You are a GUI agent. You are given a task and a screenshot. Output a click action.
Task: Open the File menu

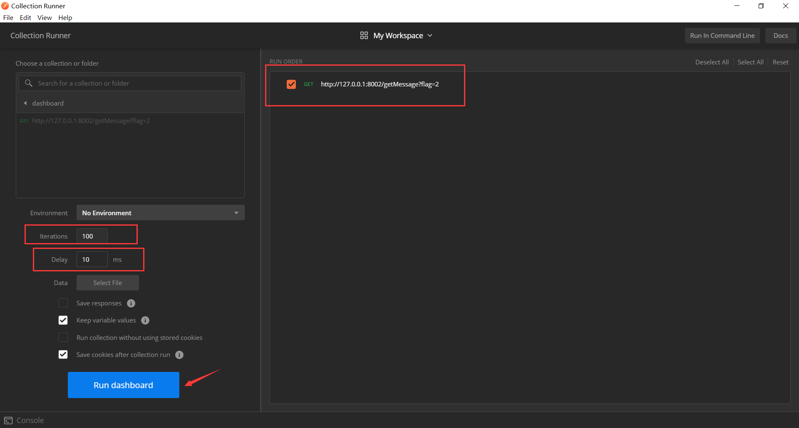click(8, 17)
